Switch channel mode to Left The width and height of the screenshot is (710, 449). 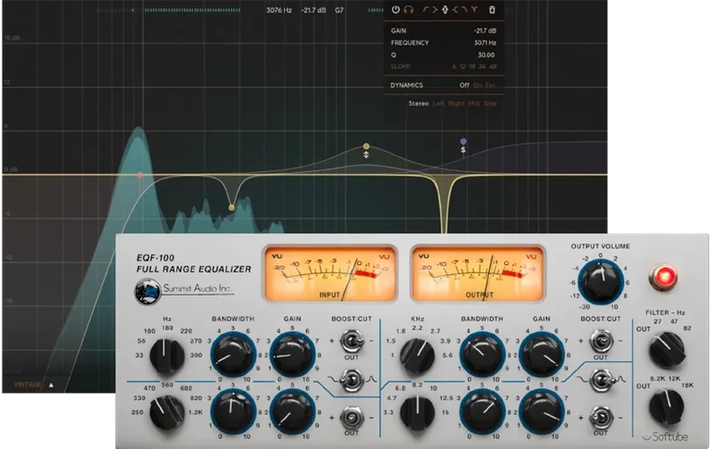click(x=438, y=103)
